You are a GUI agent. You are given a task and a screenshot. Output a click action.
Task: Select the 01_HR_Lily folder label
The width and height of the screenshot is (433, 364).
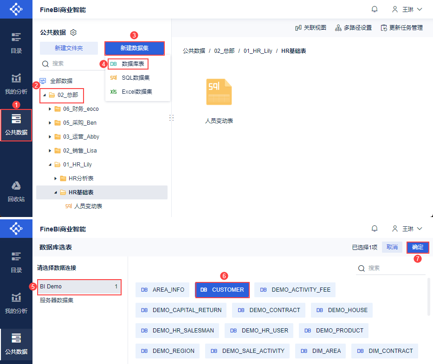[78, 165]
